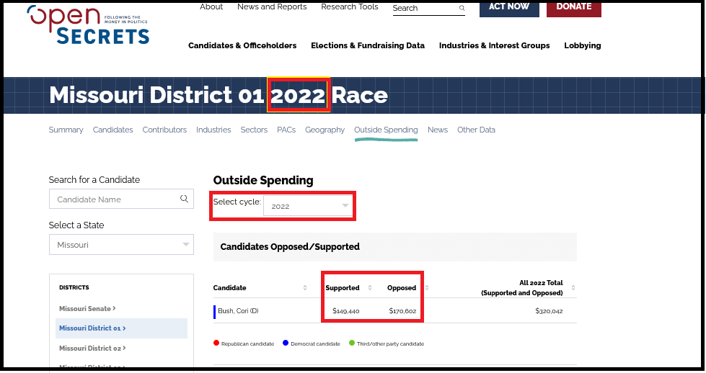Click the DONATE button
Viewport: 706px width, 373px height.
coord(574,9)
